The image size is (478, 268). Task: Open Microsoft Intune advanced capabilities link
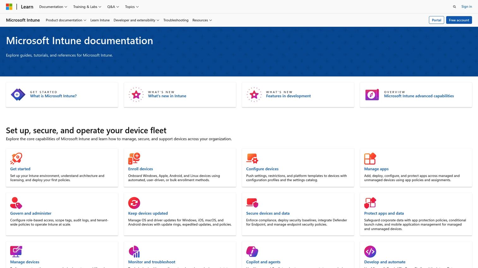419,96
